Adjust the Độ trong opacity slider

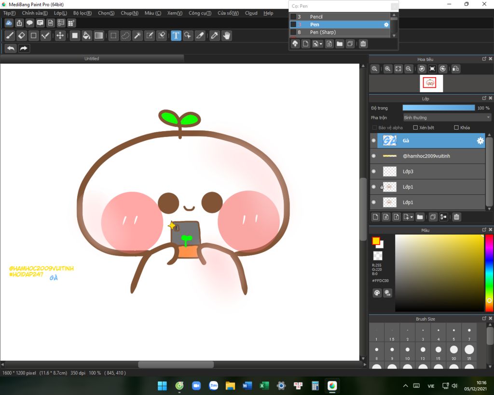pos(439,108)
